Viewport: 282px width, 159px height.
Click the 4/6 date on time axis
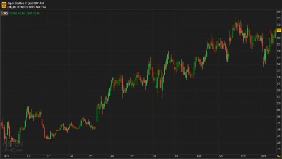[x=112, y=156]
